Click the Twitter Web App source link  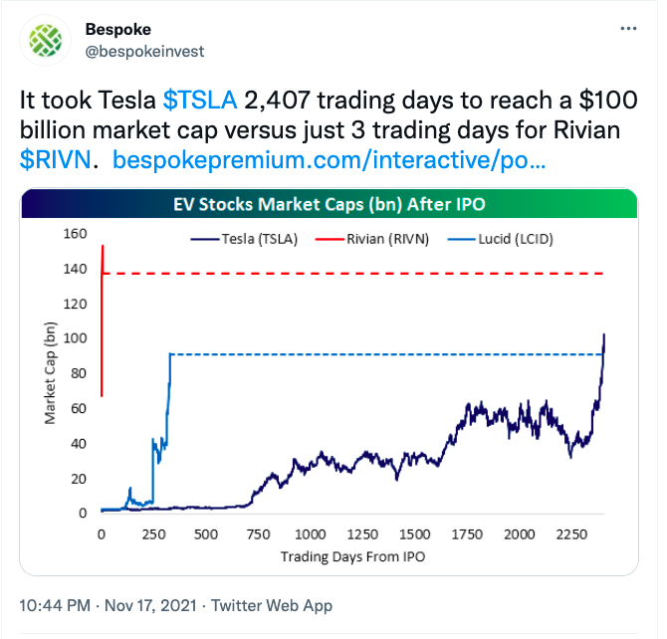(x=273, y=605)
